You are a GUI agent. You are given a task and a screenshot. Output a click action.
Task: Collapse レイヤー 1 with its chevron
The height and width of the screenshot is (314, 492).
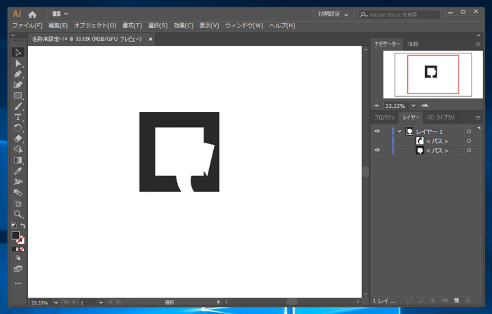(400, 131)
